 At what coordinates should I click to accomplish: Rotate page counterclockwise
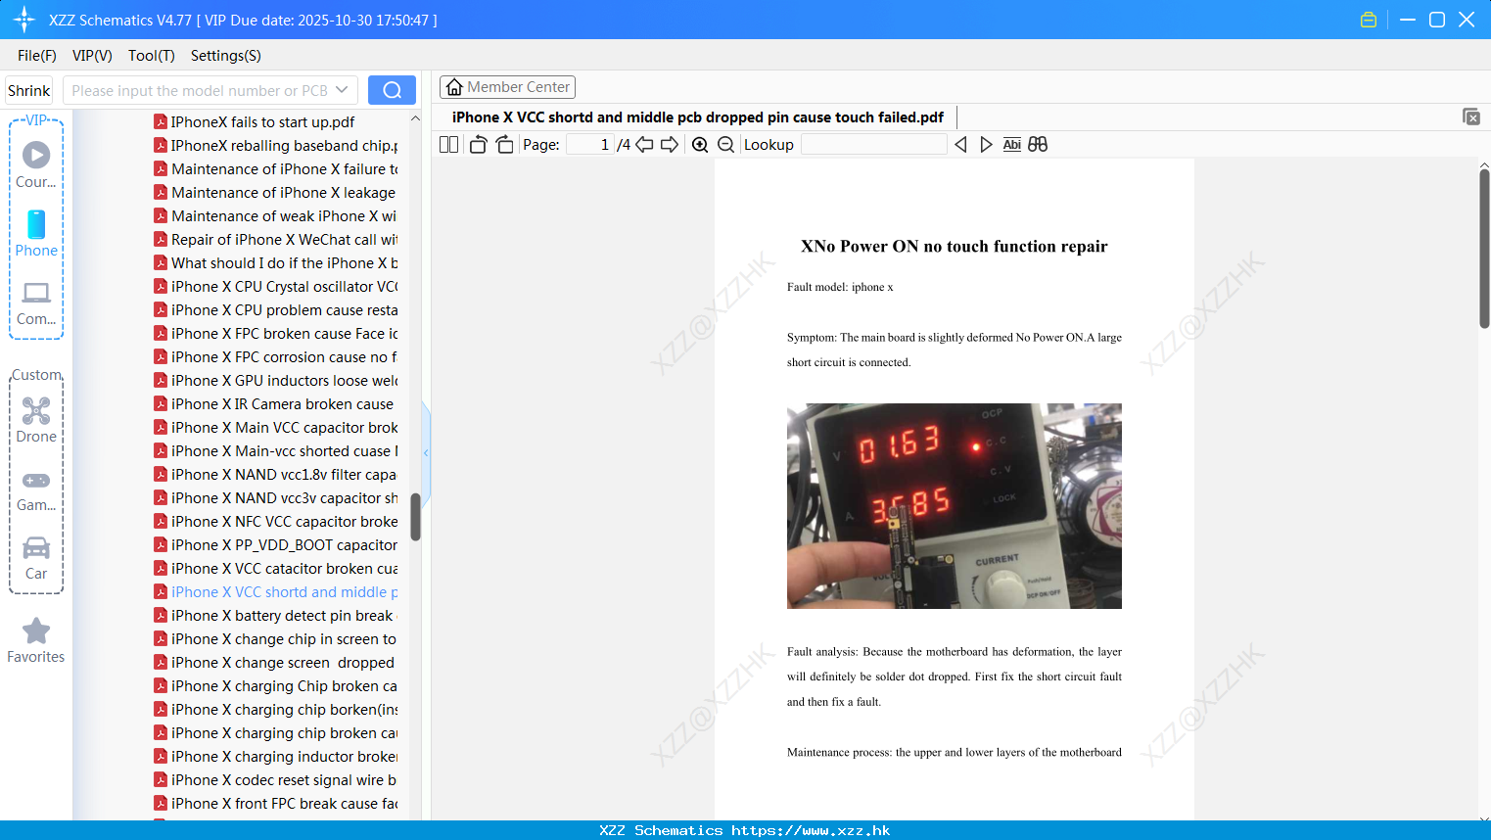pos(478,145)
